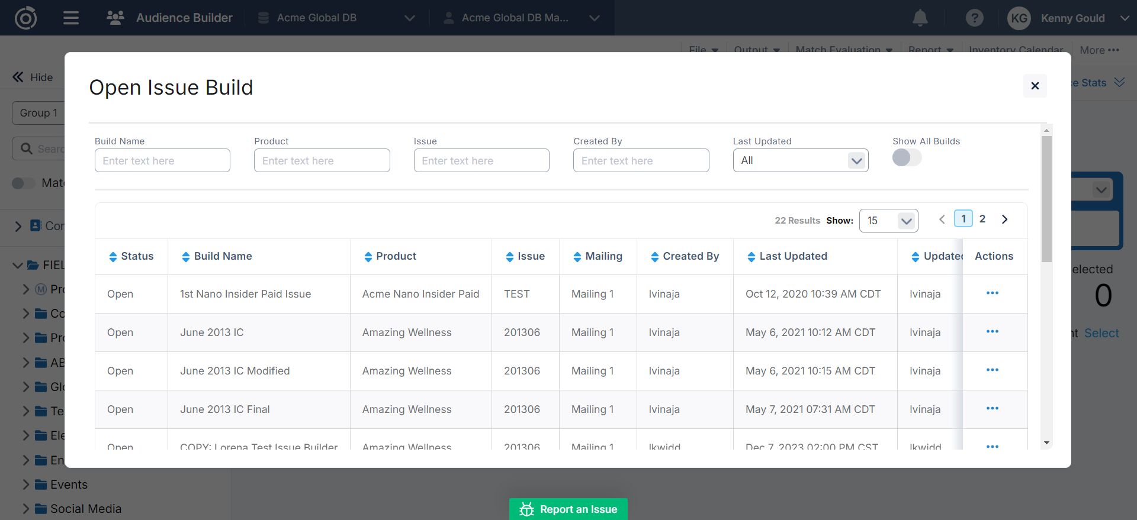The image size is (1137, 520).
Task: Expand the Events folder in tree
Action: click(25, 485)
